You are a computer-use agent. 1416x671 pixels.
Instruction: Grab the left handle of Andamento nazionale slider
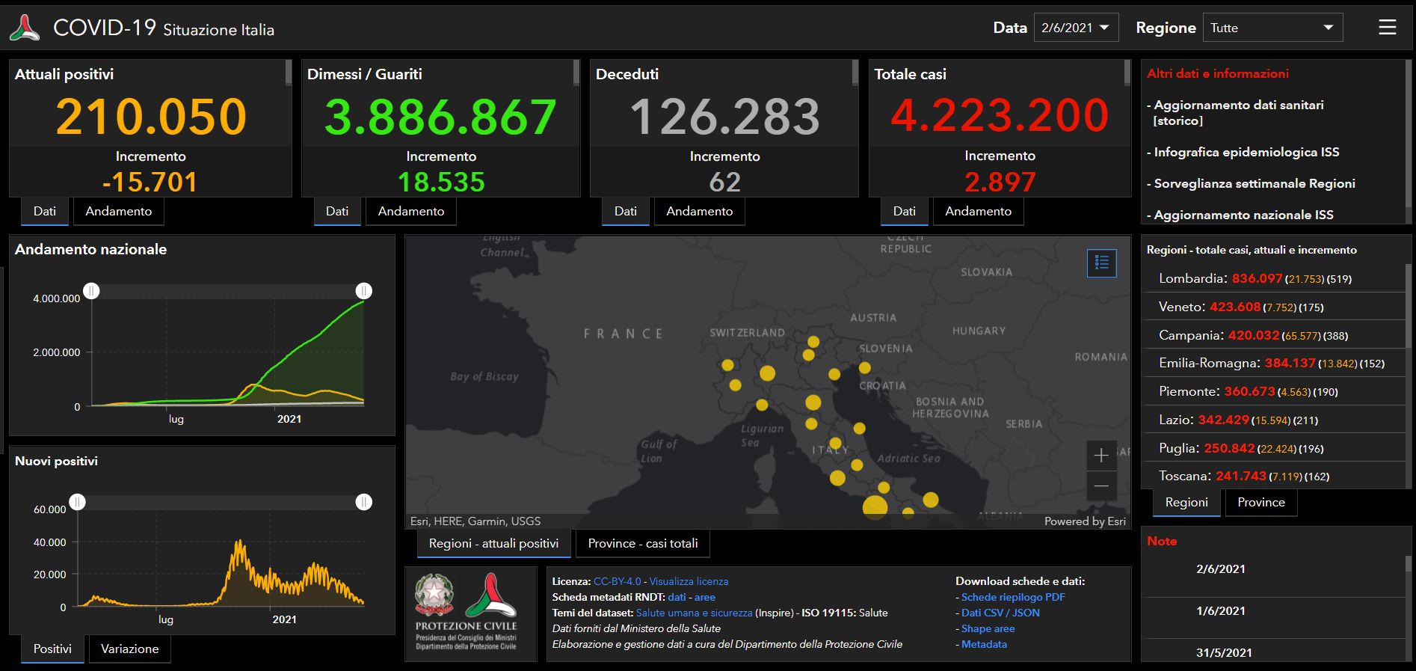(91, 290)
